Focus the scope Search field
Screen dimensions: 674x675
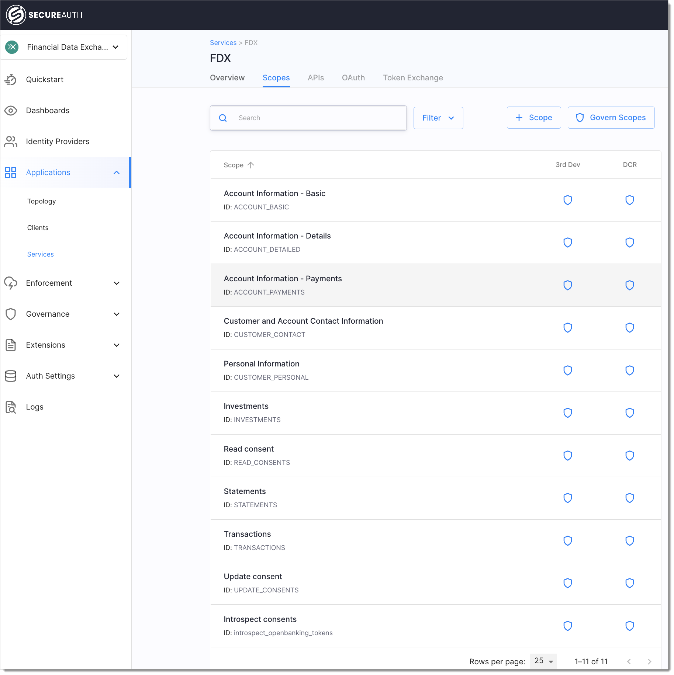tap(317, 118)
